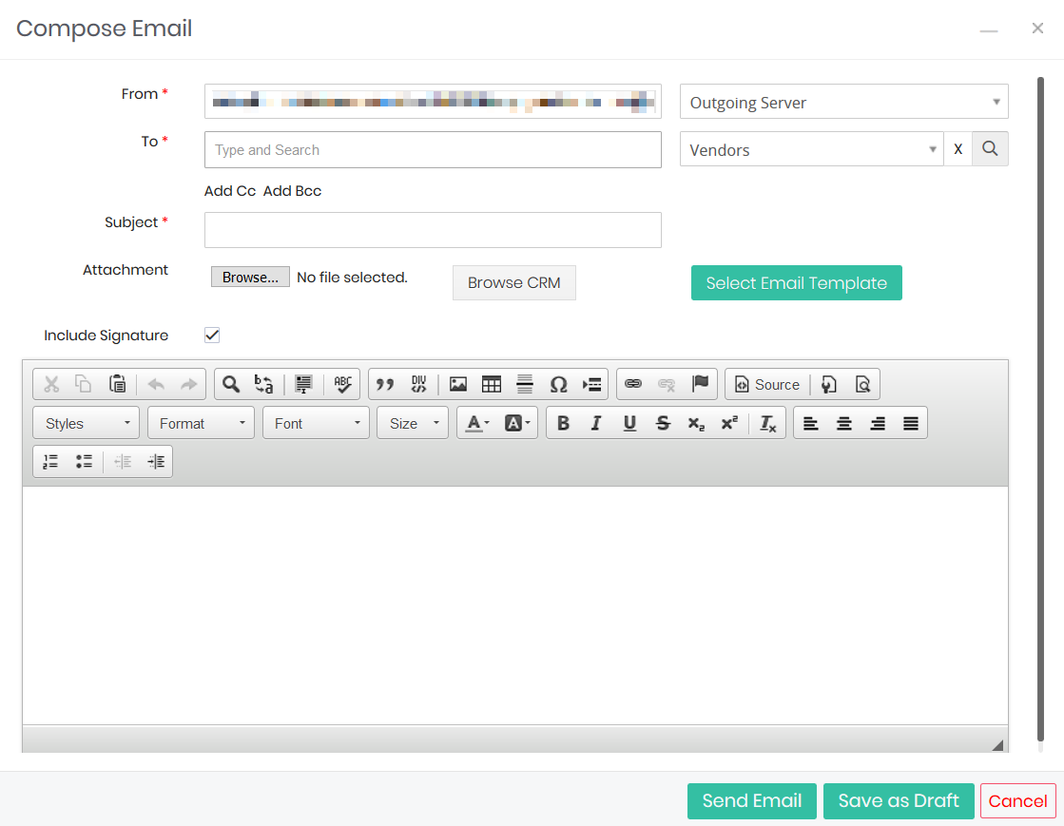1064x826 pixels.
Task: Toggle numbered list formatting
Action: (49, 461)
